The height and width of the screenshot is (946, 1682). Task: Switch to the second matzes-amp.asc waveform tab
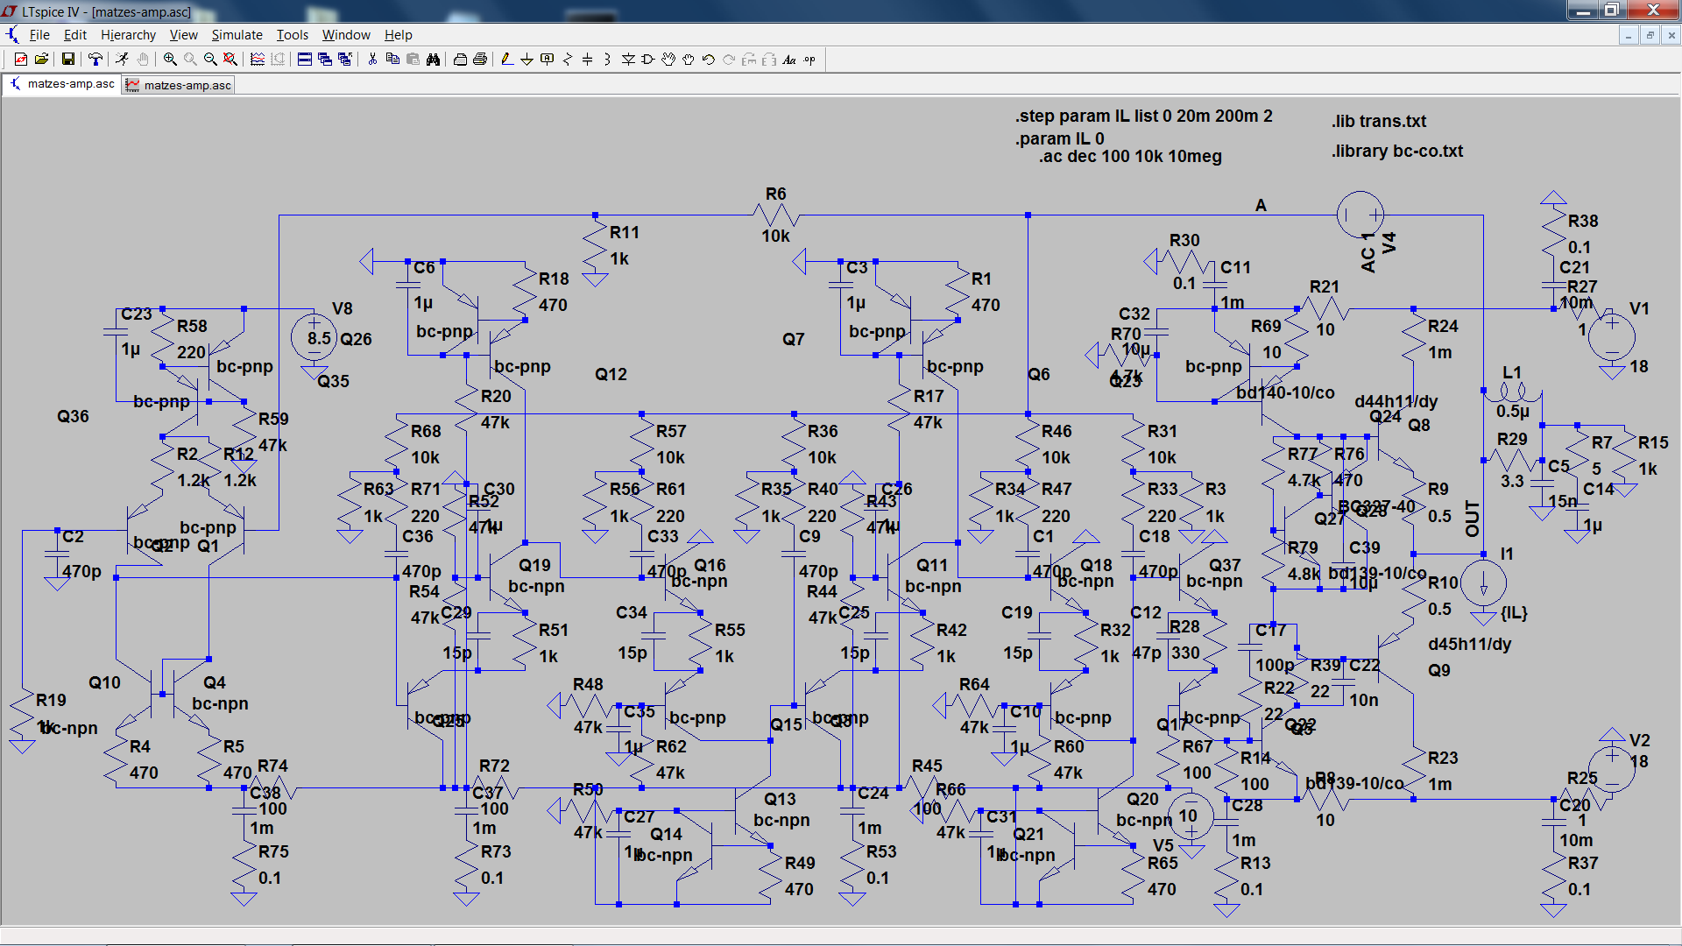pyautogui.click(x=179, y=85)
